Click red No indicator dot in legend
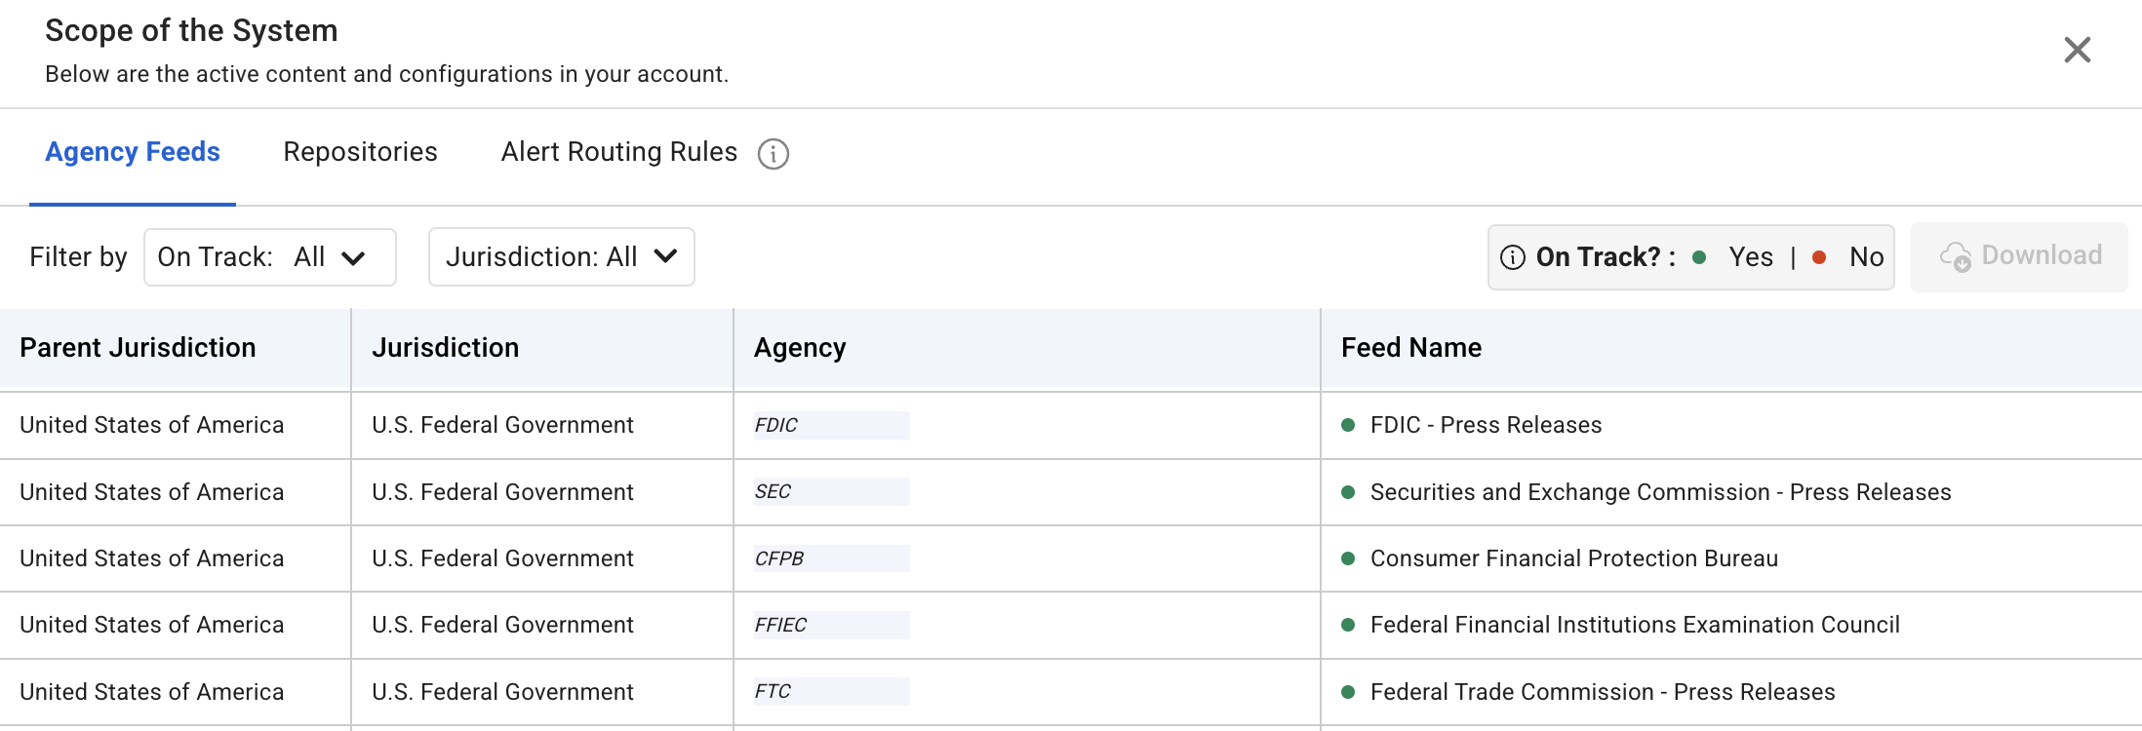Image resolution: width=2142 pixels, height=731 pixels. 1819,257
